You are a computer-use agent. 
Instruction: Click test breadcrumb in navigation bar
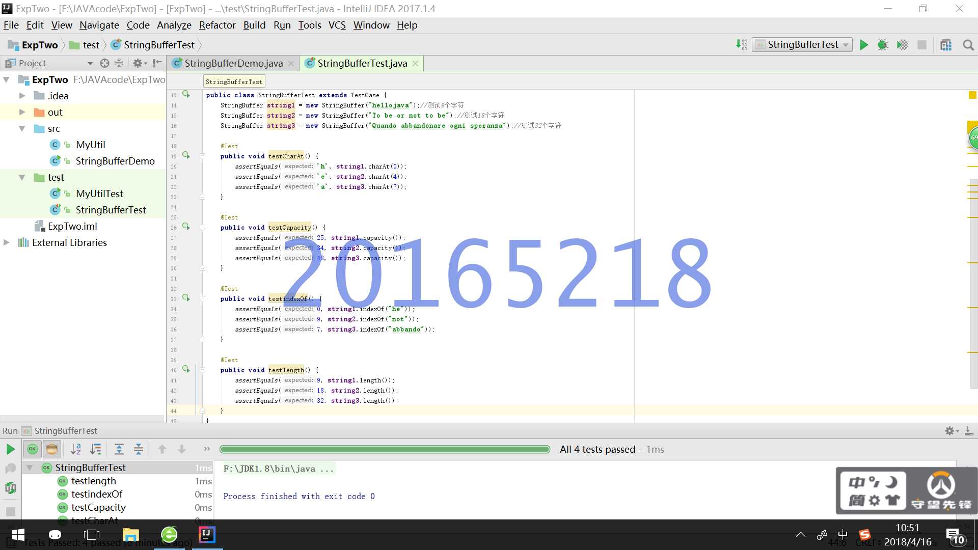(x=85, y=45)
